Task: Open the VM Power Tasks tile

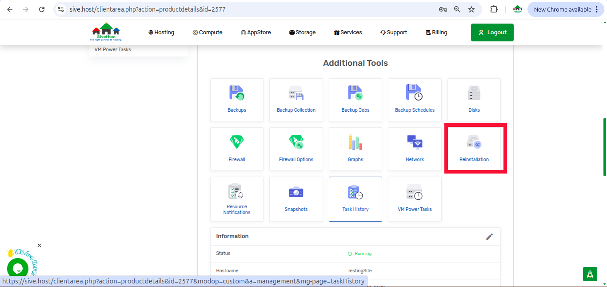Action: coord(415,199)
